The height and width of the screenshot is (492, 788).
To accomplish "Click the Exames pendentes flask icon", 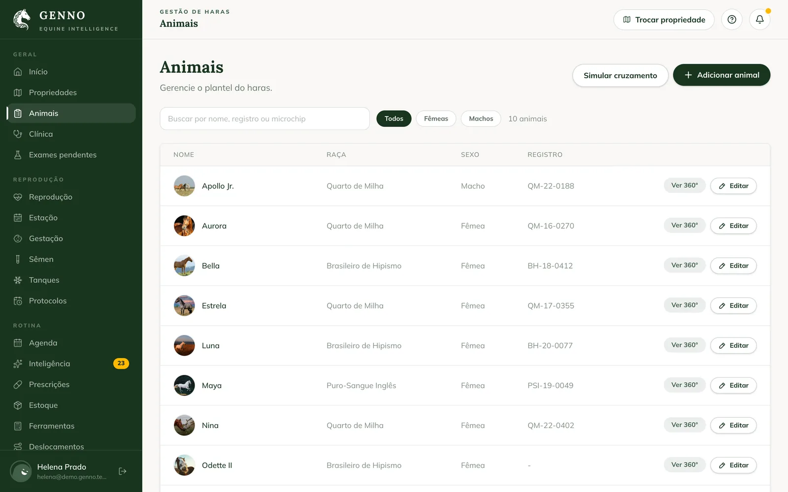I will point(18,155).
